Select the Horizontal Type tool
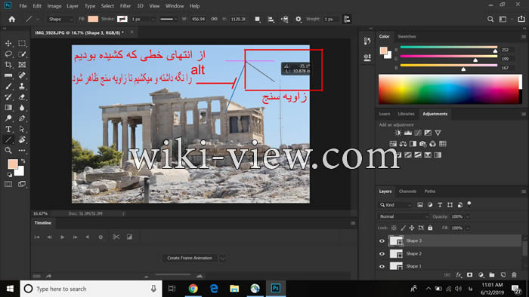 [8, 129]
